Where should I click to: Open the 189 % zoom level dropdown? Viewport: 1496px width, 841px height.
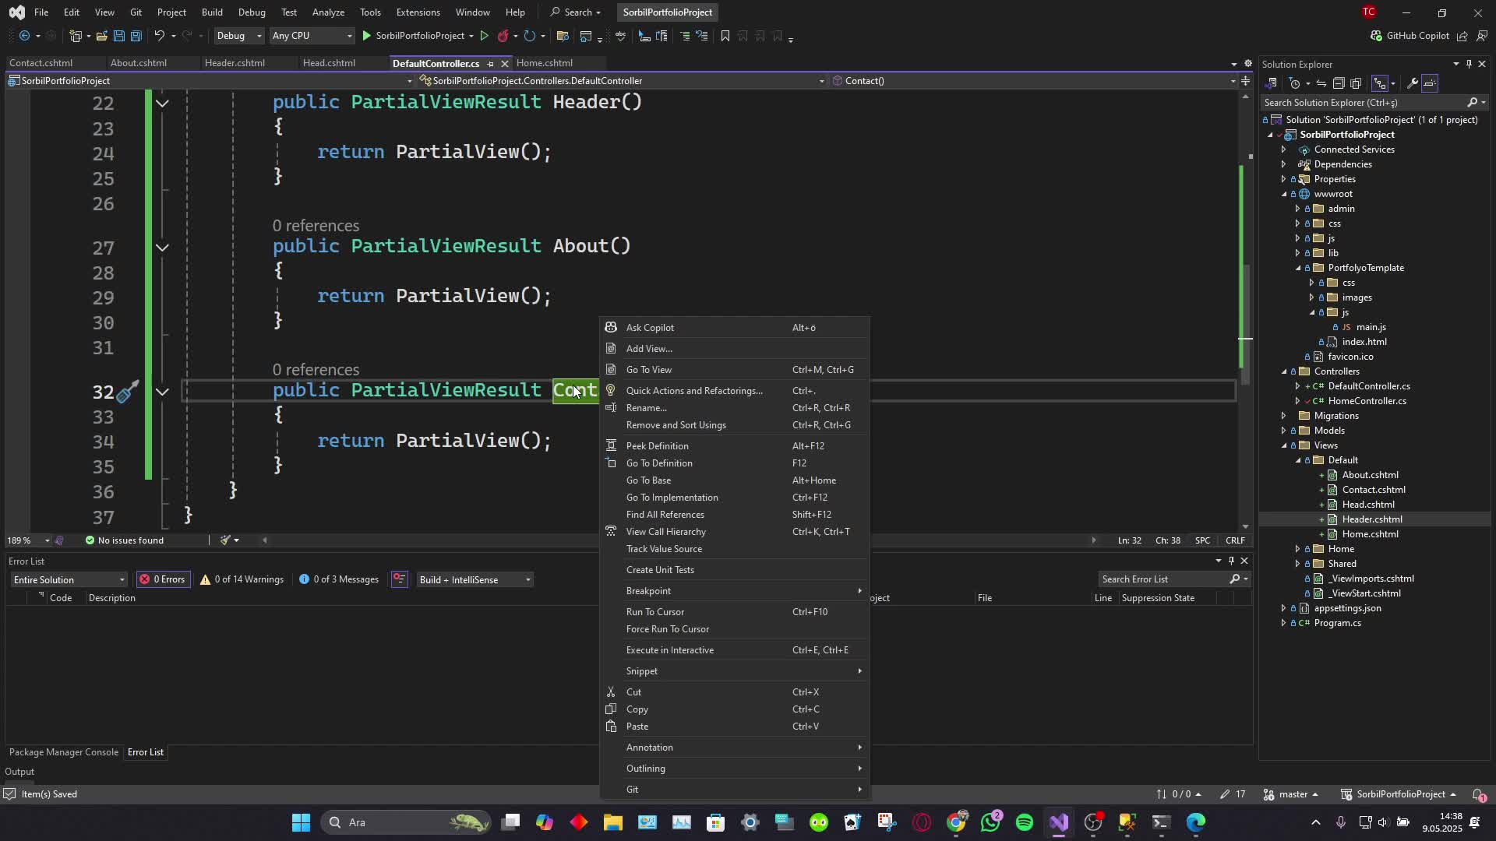point(29,540)
